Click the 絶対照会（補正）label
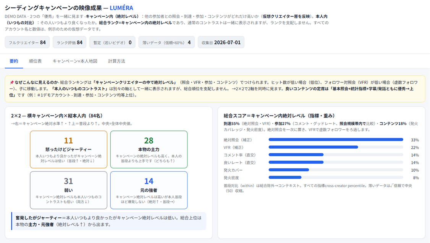The height and width of the screenshot is (243, 430). click(238, 140)
